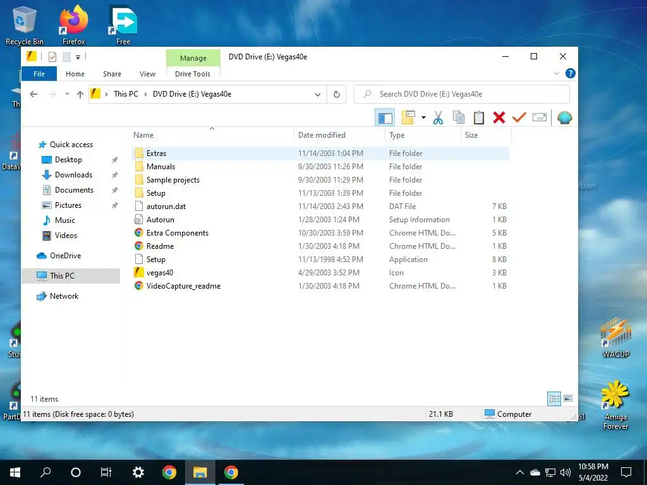Open Documents in navigation pane
The width and height of the screenshot is (647, 485).
click(74, 190)
